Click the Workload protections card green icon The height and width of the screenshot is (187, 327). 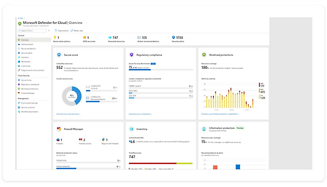(x=204, y=55)
